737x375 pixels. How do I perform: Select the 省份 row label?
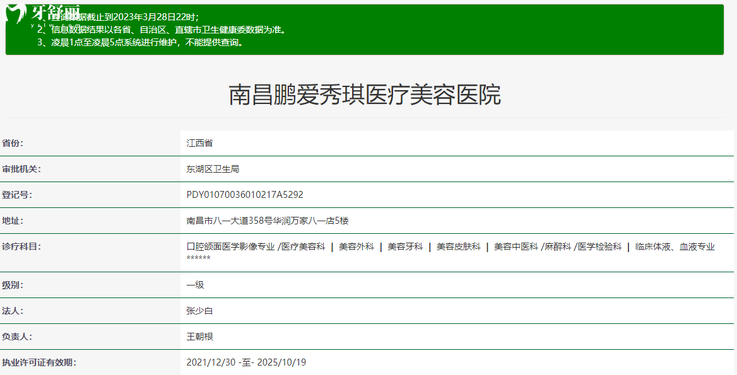[x=13, y=143]
